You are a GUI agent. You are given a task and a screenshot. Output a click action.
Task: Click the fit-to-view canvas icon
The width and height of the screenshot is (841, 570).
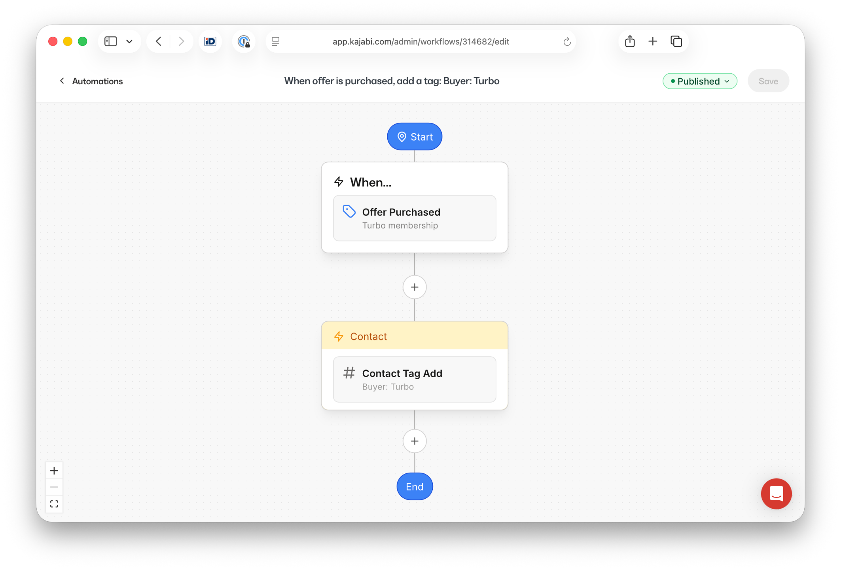pos(54,504)
